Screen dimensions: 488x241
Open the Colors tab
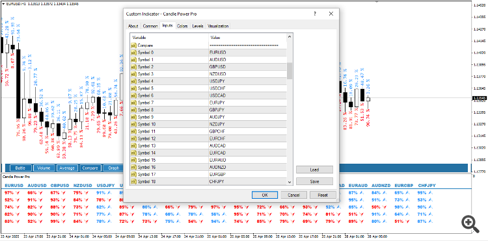182,26
